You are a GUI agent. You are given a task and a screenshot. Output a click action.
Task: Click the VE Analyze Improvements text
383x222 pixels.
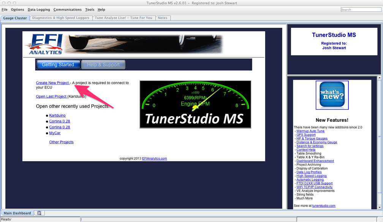(x=316, y=191)
